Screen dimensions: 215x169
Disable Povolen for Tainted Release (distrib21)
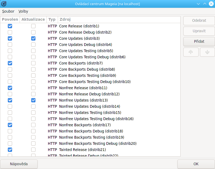10,150
